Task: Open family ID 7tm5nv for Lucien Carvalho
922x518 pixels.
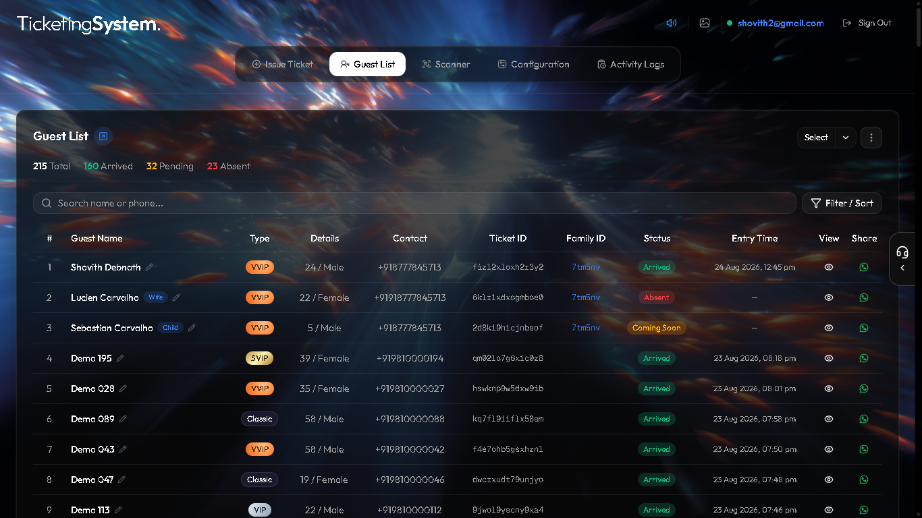Action: point(586,297)
